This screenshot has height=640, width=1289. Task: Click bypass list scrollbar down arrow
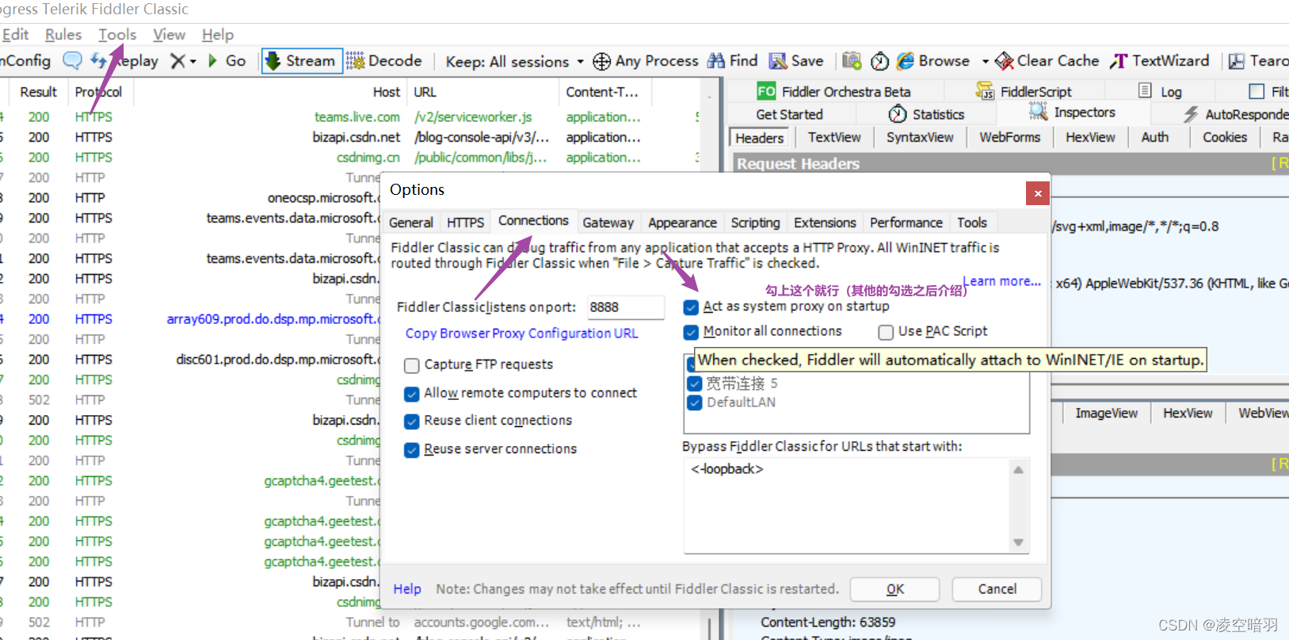point(1019,543)
